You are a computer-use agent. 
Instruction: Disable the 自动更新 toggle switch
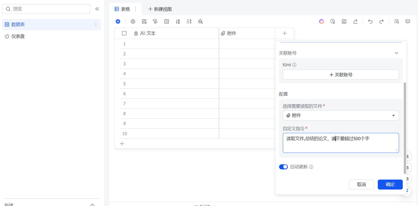(x=283, y=167)
